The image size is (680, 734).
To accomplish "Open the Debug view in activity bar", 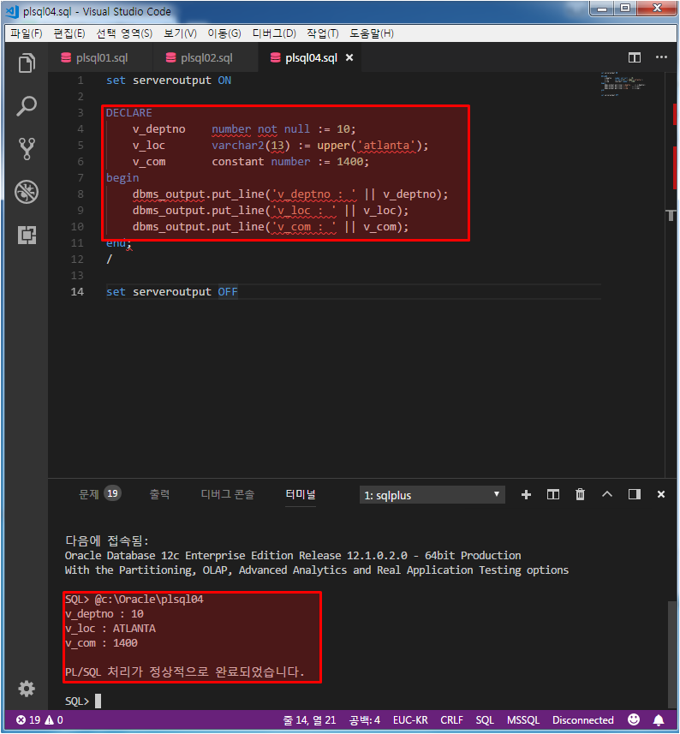I will coord(27,192).
